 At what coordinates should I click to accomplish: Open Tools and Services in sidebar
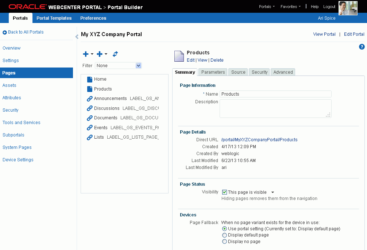21,122
